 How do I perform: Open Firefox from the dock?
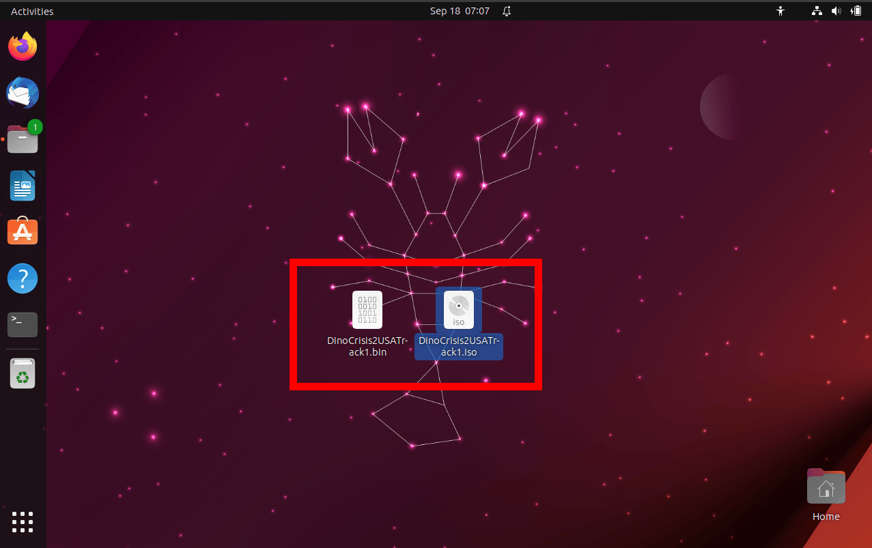point(23,46)
